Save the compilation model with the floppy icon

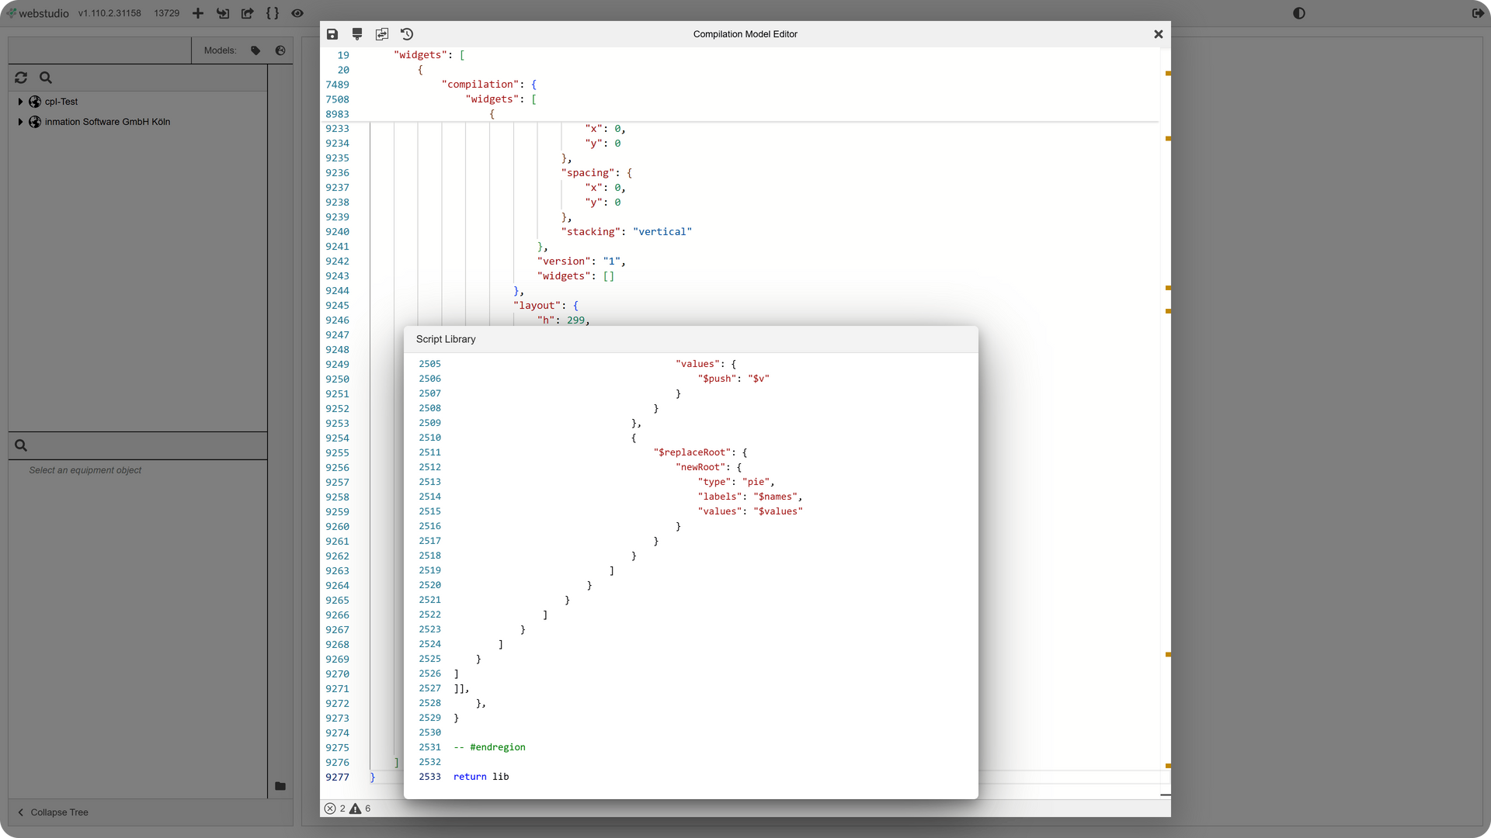click(332, 34)
